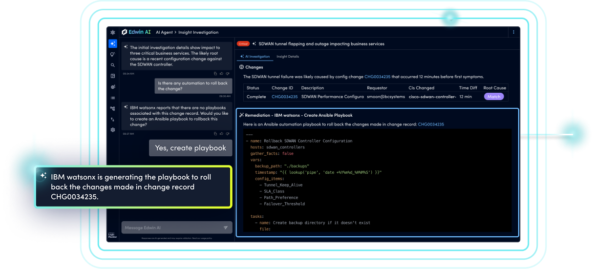Click the highlighted AI Agent sparkle sidebar icon
Viewport: 594px width, 269px height.
pyautogui.click(x=113, y=43)
